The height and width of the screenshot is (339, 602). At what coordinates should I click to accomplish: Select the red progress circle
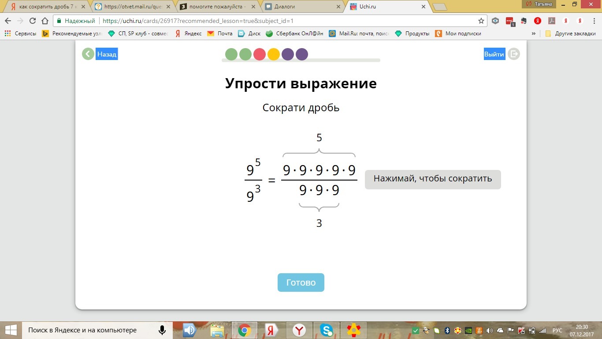tap(260, 54)
